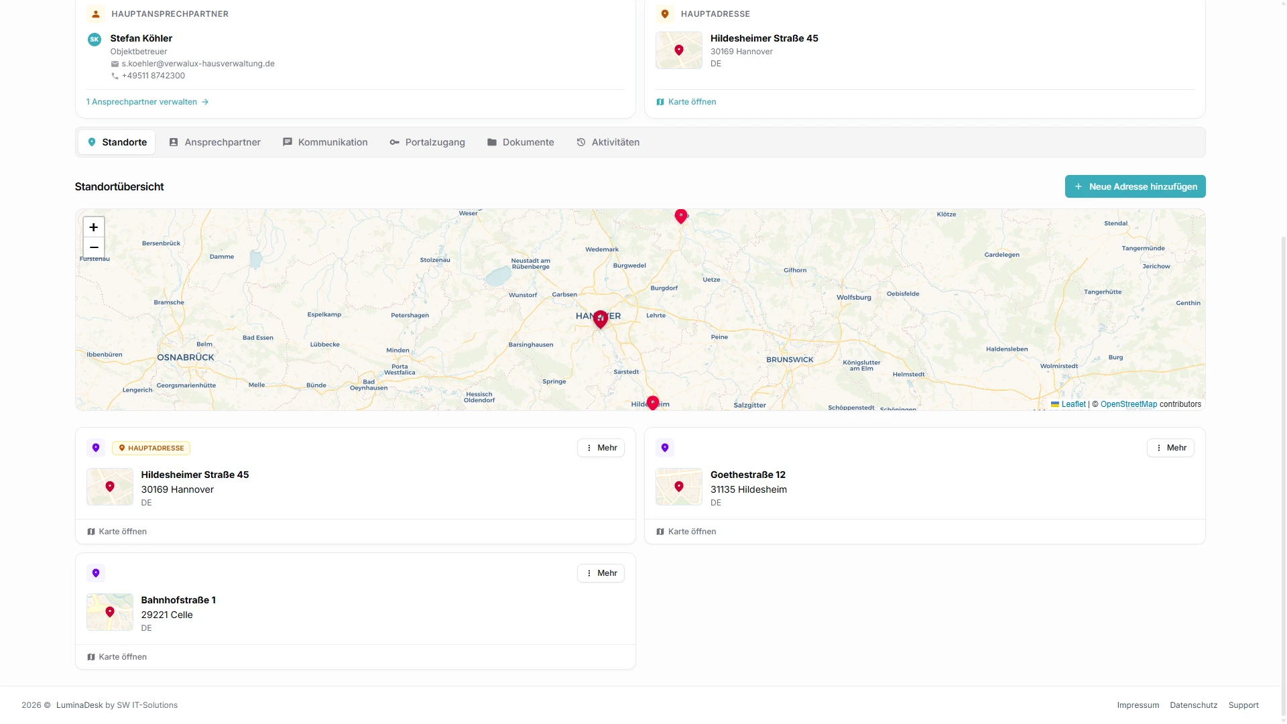Click the SK avatar of Stefan Köhler

pos(95,40)
